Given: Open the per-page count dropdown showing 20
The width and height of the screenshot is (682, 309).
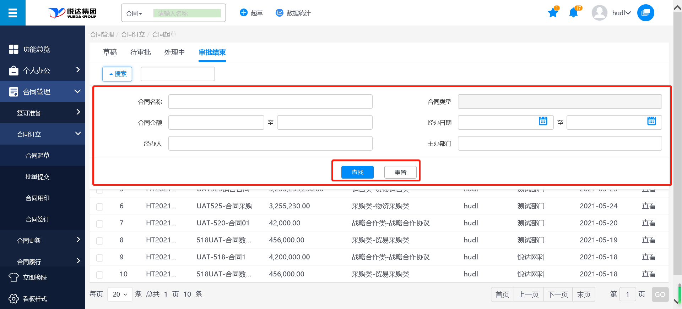Looking at the screenshot, I should pyautogui.click(x=120, y=294).
